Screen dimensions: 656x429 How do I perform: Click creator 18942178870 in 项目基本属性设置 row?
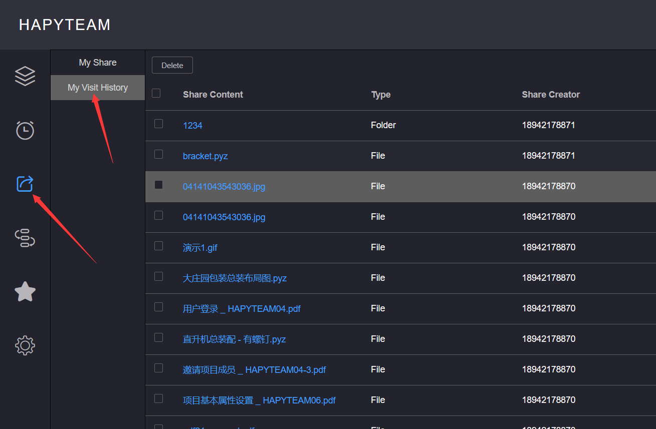[x=548, y=400]
